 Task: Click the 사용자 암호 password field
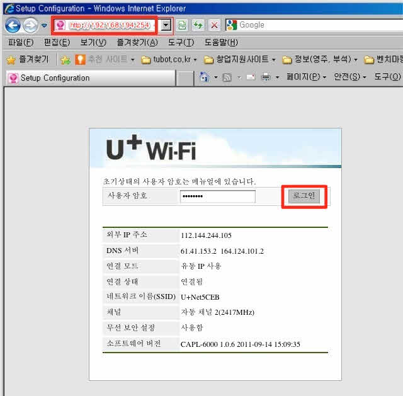click(218, 196)
